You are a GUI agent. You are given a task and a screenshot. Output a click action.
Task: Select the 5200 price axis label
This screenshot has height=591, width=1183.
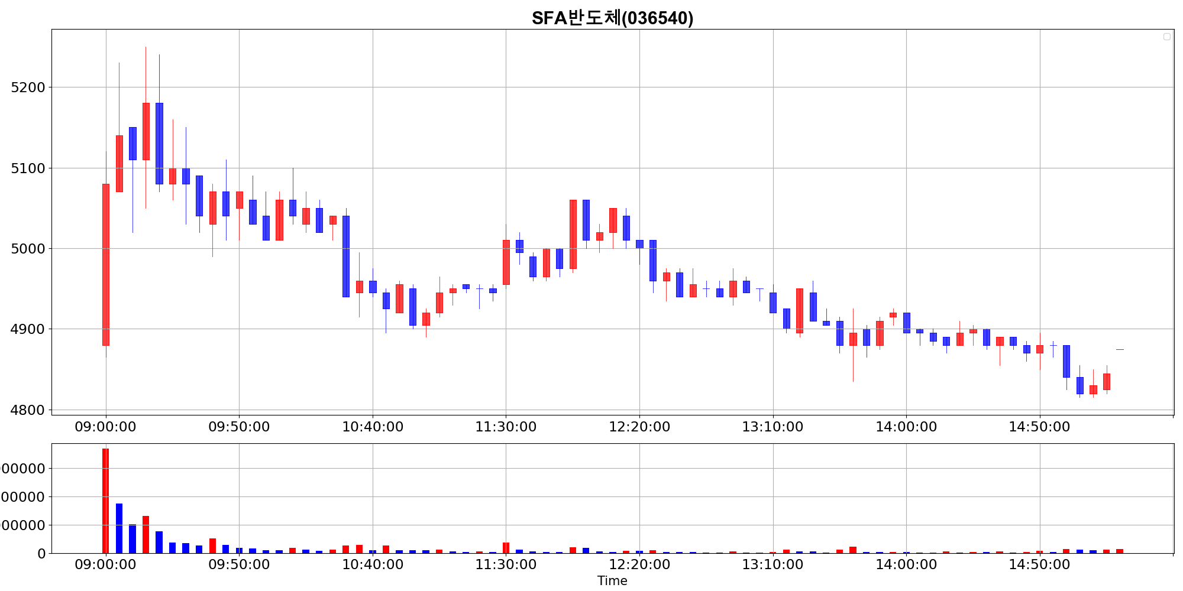tap(28, 87)
